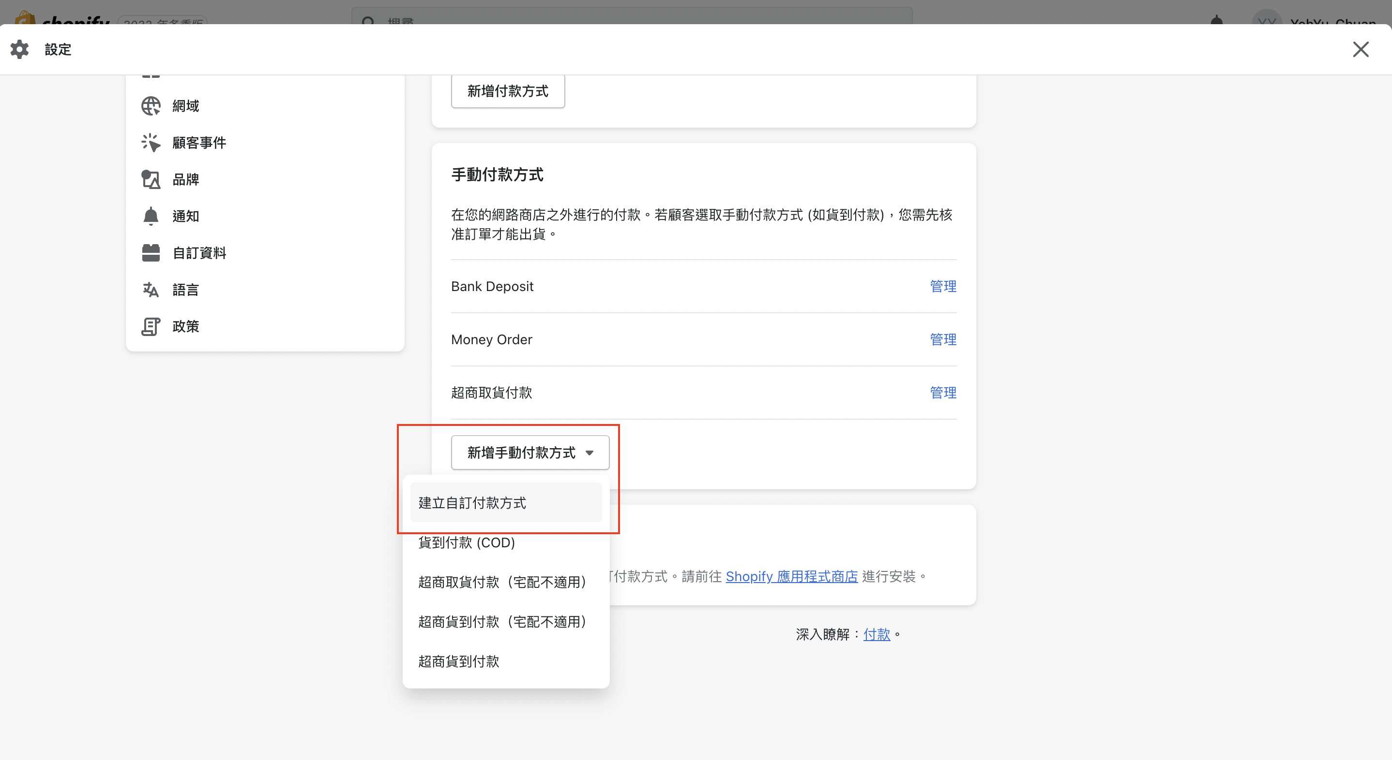Image resolution: width=1392 pixels, height=760 pixels.
Task: Select 超商貨到付款（宅配不適用）entry
Action: 502,622
